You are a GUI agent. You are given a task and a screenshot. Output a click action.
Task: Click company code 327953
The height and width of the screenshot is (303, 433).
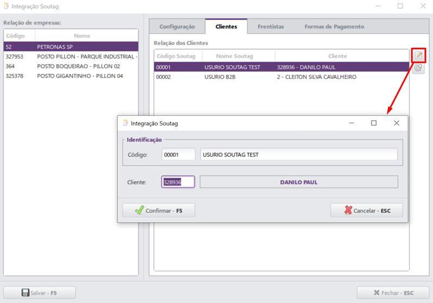tap(14, 56)
